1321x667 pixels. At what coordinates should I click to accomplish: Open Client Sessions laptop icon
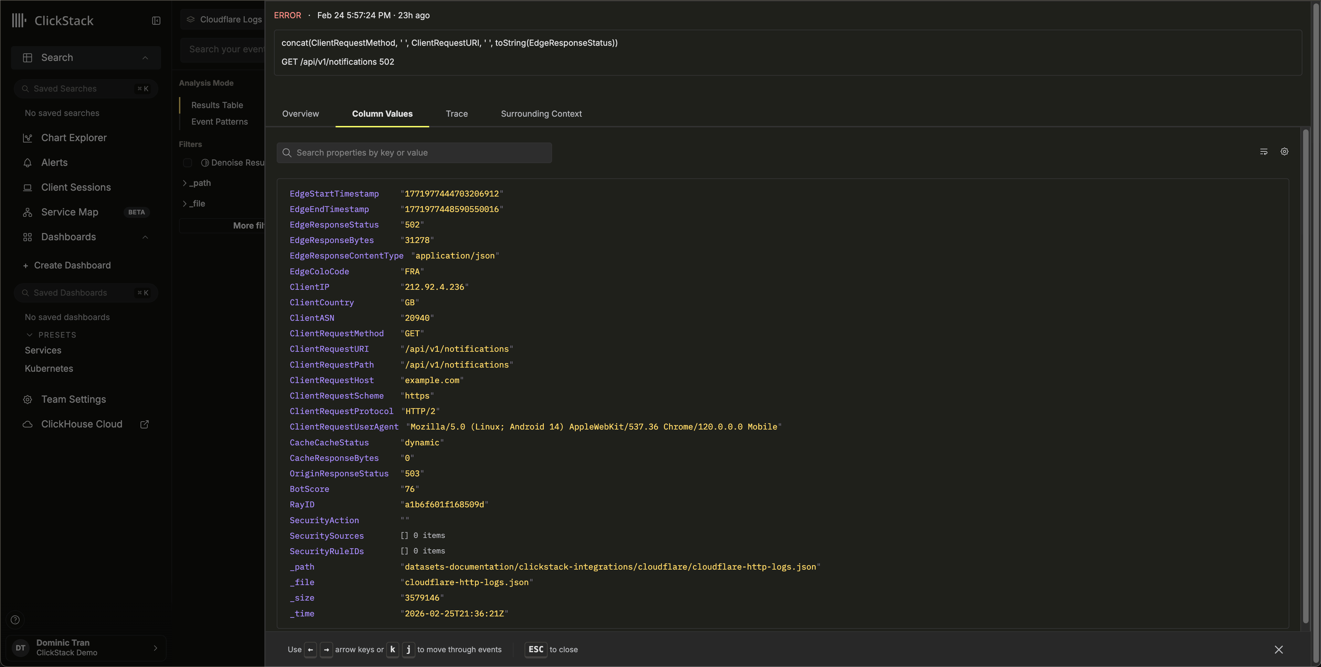28,188
